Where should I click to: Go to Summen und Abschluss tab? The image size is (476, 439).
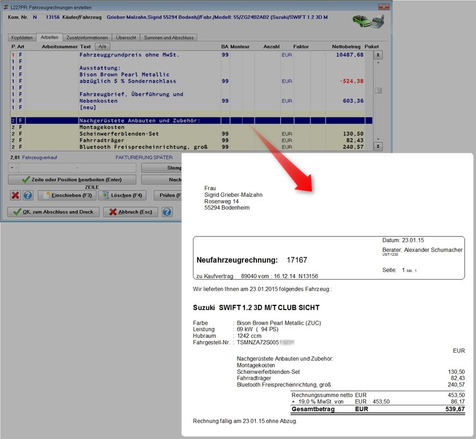tap(170, 38)
